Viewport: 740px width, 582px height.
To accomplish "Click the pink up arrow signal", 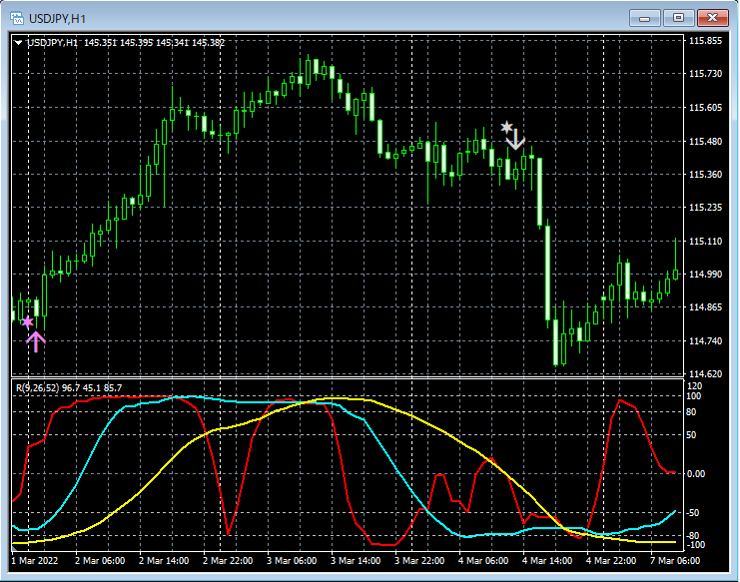I will 35,342.
